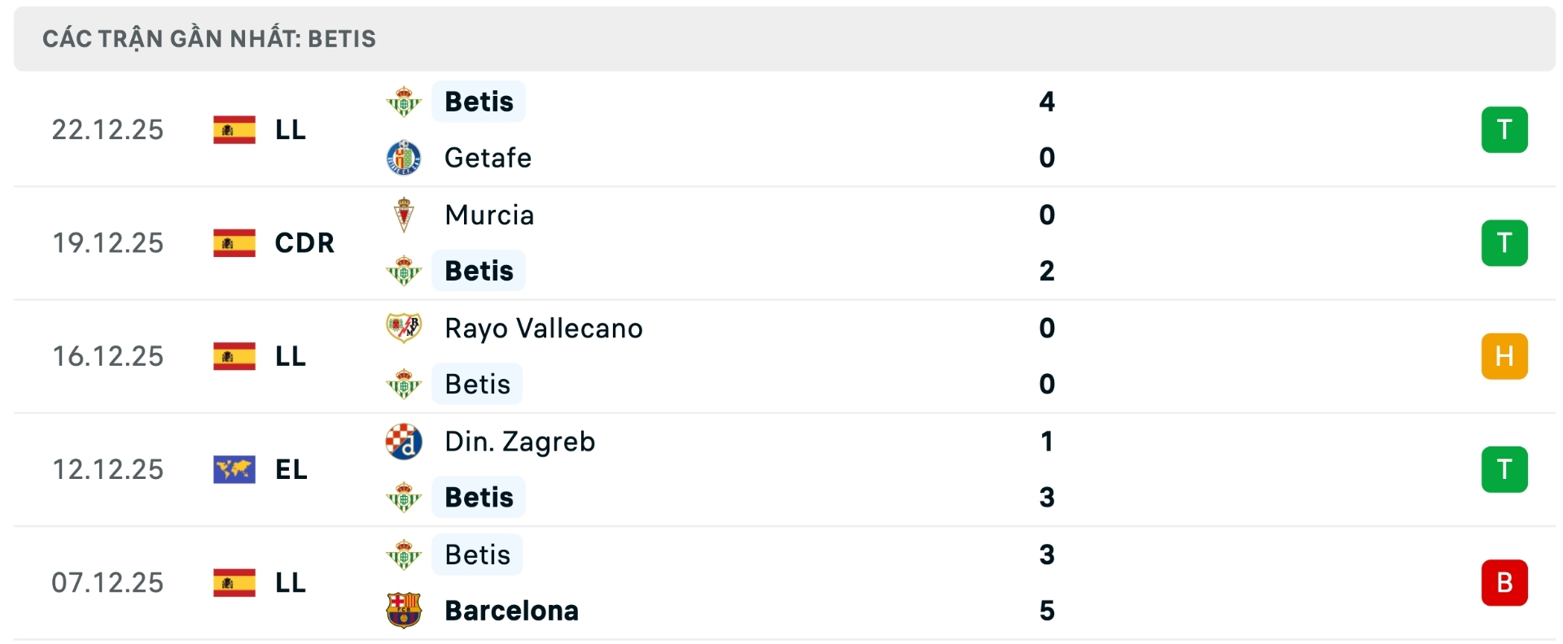
Task: Toggle the orange H badge for the Rayo draw
Action: point(1505,355)
